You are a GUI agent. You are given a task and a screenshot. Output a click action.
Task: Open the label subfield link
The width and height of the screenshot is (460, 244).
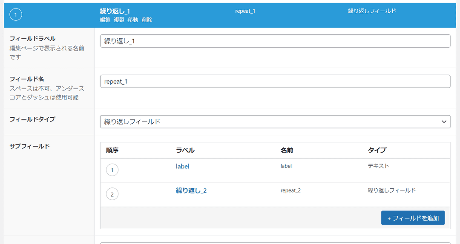[x=182, y=167]
